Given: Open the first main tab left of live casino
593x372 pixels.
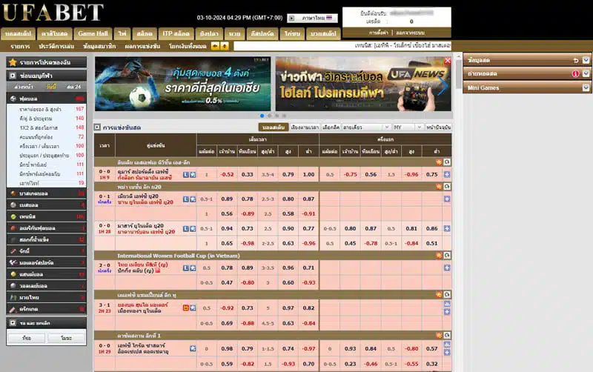Looking at the screenshot, I should tap(18, 33).
